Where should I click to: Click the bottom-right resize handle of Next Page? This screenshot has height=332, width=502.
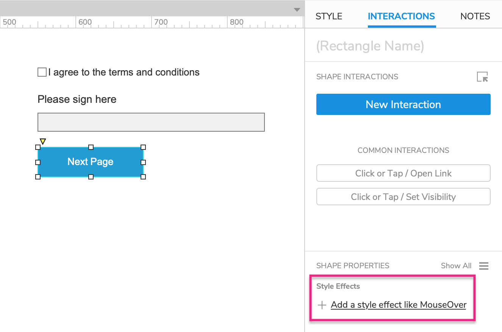click(143, 177)
